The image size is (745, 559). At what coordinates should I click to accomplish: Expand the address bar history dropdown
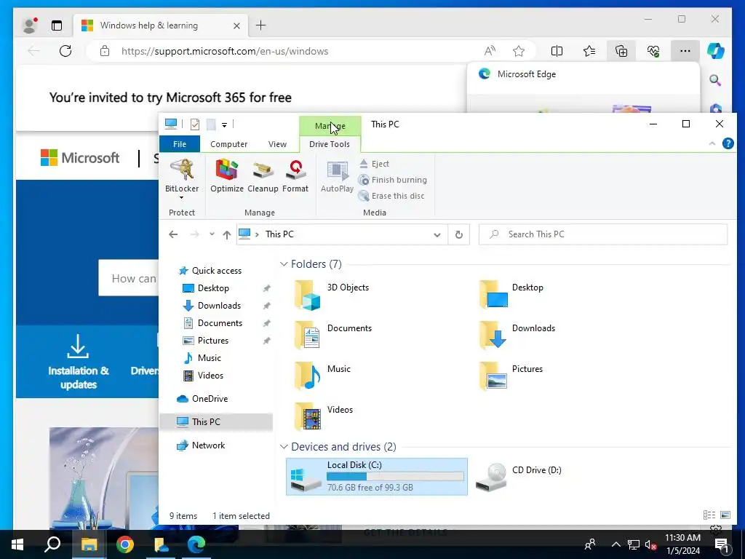(x=437, y=235)
